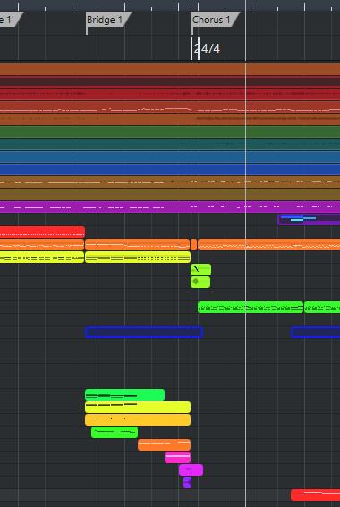
Task: Select the long orange clip starting at Chorus 1
Action: coord(268,244)
